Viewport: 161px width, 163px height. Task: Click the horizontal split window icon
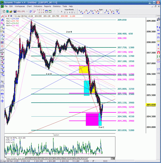(47, 11)
